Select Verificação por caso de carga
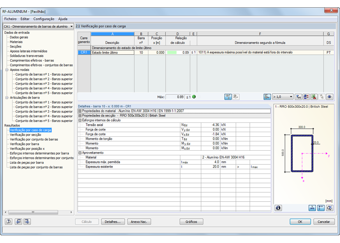 coord(30,130)
